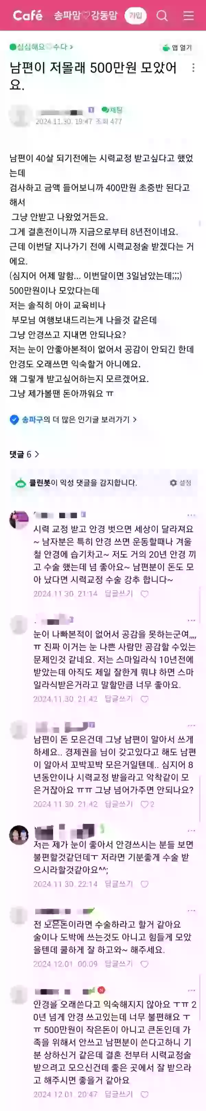Image resolution: width=206 pixels, height=1111 pixels.
Task: Open three-dot menu on first comment
Action: pos(192,515)
